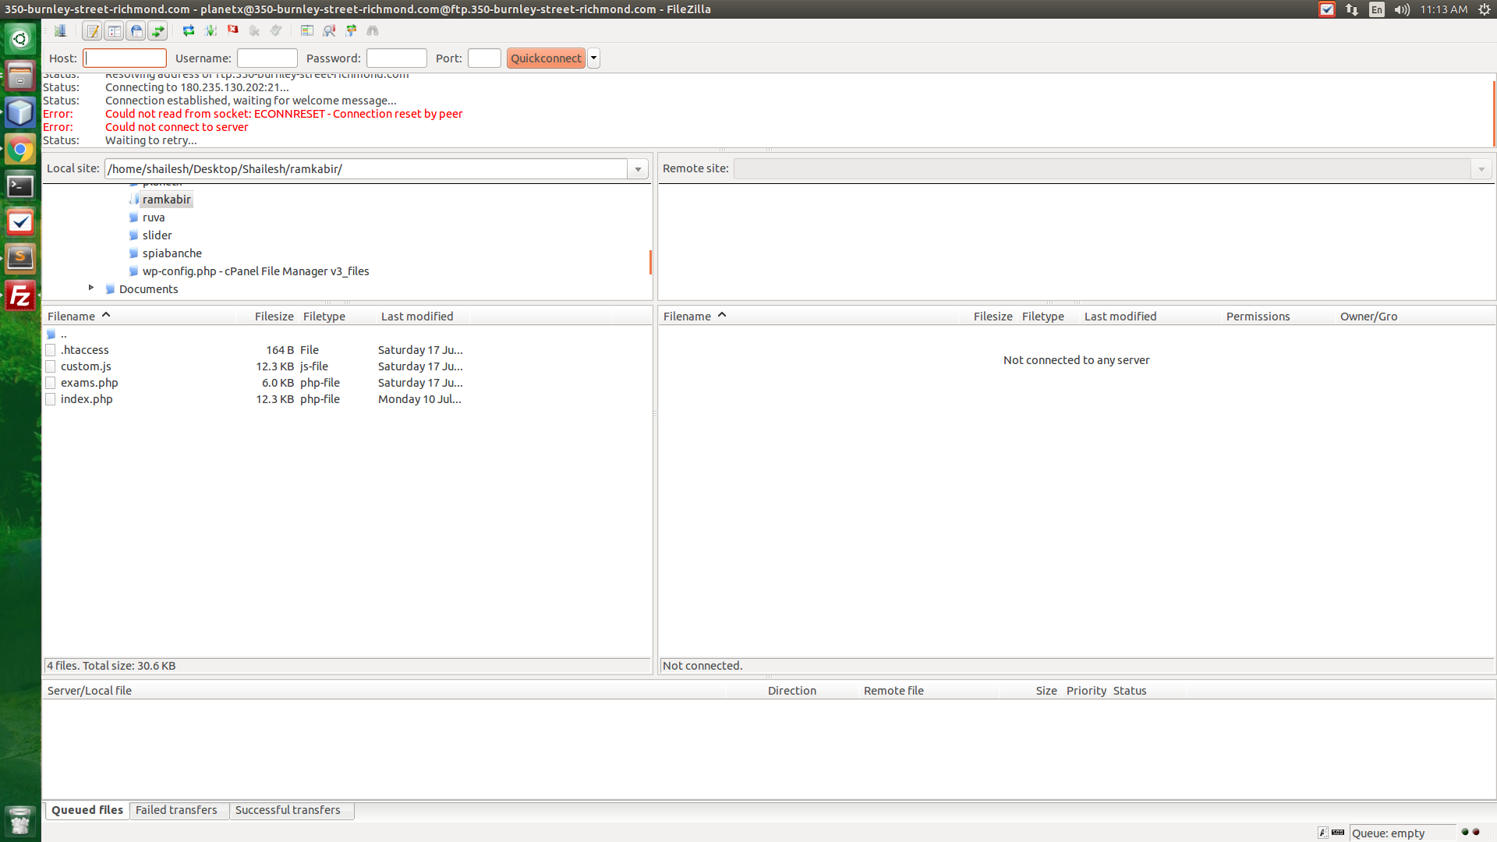1497x842 pixels.
Task: Open the network indicator in top bar
Action: (1352, 9)
